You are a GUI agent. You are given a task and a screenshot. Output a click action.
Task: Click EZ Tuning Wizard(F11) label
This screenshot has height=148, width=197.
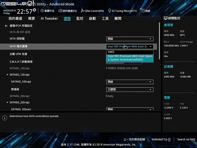124,11
